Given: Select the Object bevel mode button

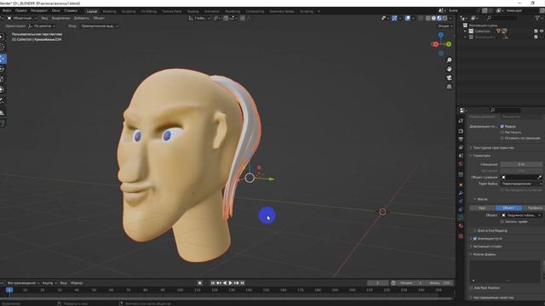Looking at the screenshot, I should coord(508,207).
